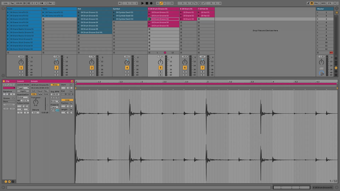
Task: Click the Stop All Clips button in Master
Action: [x=331, y=53]
